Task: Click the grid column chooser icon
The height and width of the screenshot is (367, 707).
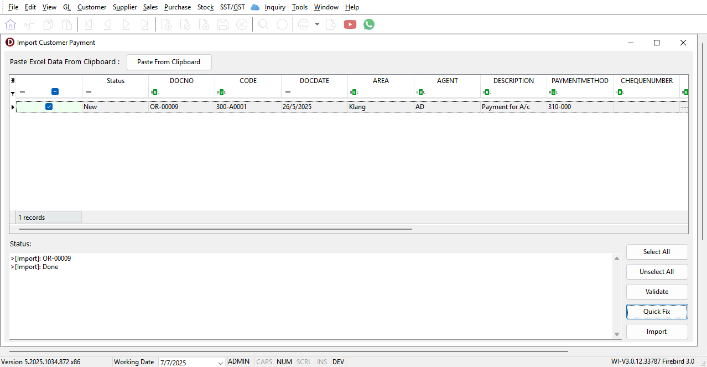Action: [x=13, y=81]
